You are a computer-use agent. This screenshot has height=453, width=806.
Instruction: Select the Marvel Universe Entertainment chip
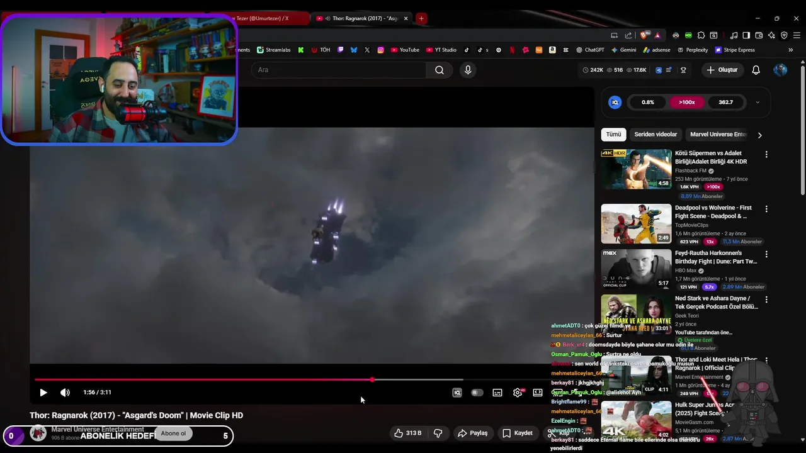718,134
